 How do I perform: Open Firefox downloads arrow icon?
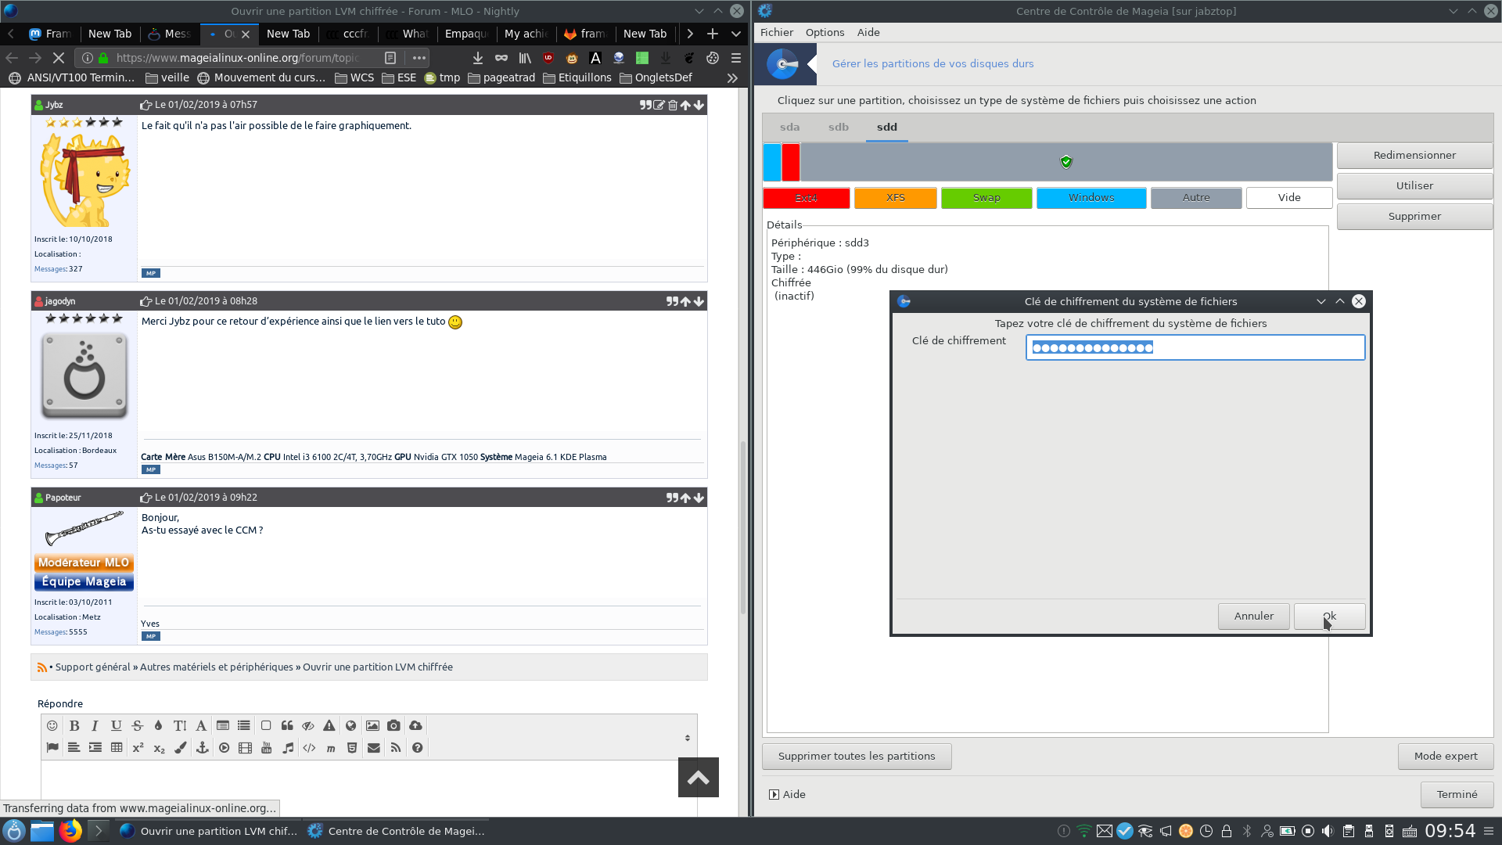478,58
